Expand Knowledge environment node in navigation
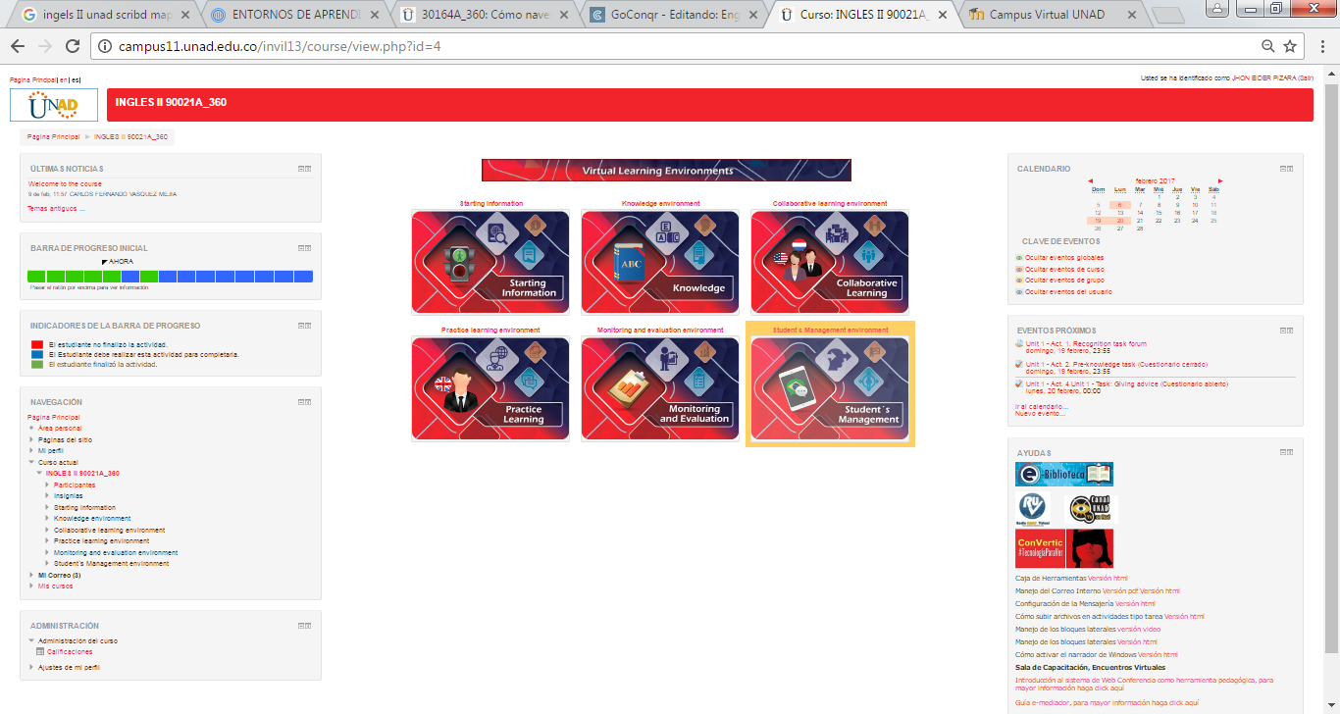 [47, 519]
